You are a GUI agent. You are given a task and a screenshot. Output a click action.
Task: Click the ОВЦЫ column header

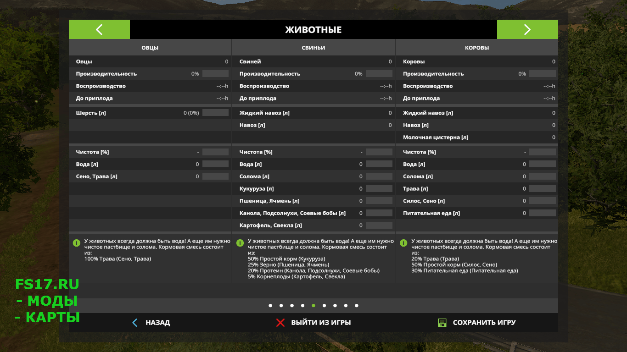coord(150,48)
